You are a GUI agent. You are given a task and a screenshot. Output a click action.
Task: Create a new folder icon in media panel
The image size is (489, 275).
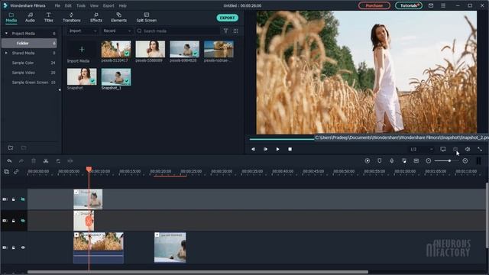[11, 147]
